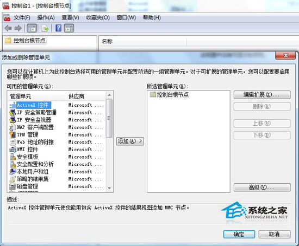This screenshot has width=299, height=246.
Task: Click the Forward arrow in the toolbar
Action: [x=18, y=28]
